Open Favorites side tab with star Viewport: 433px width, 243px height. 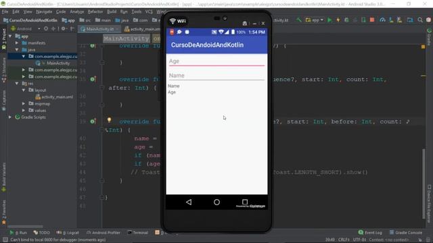(4, 212)
